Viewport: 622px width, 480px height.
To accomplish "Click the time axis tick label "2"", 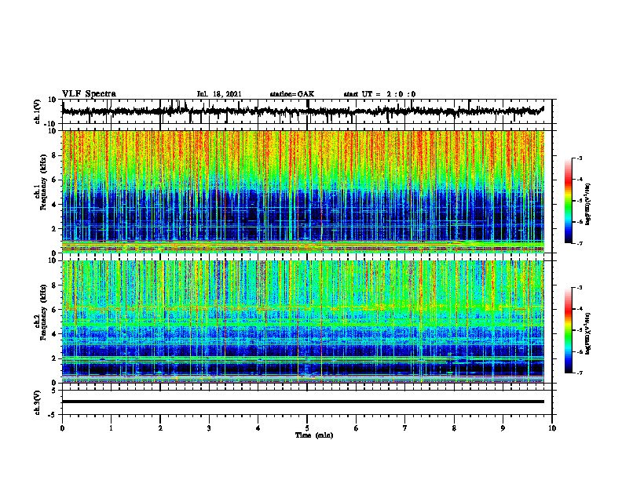I will point(160,428).
